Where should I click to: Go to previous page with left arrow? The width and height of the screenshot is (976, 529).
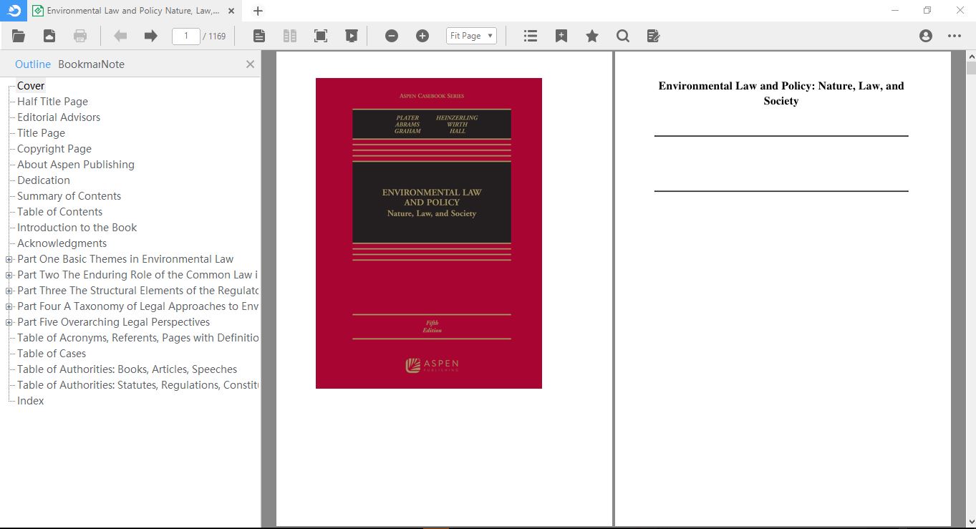pos(120,36)
